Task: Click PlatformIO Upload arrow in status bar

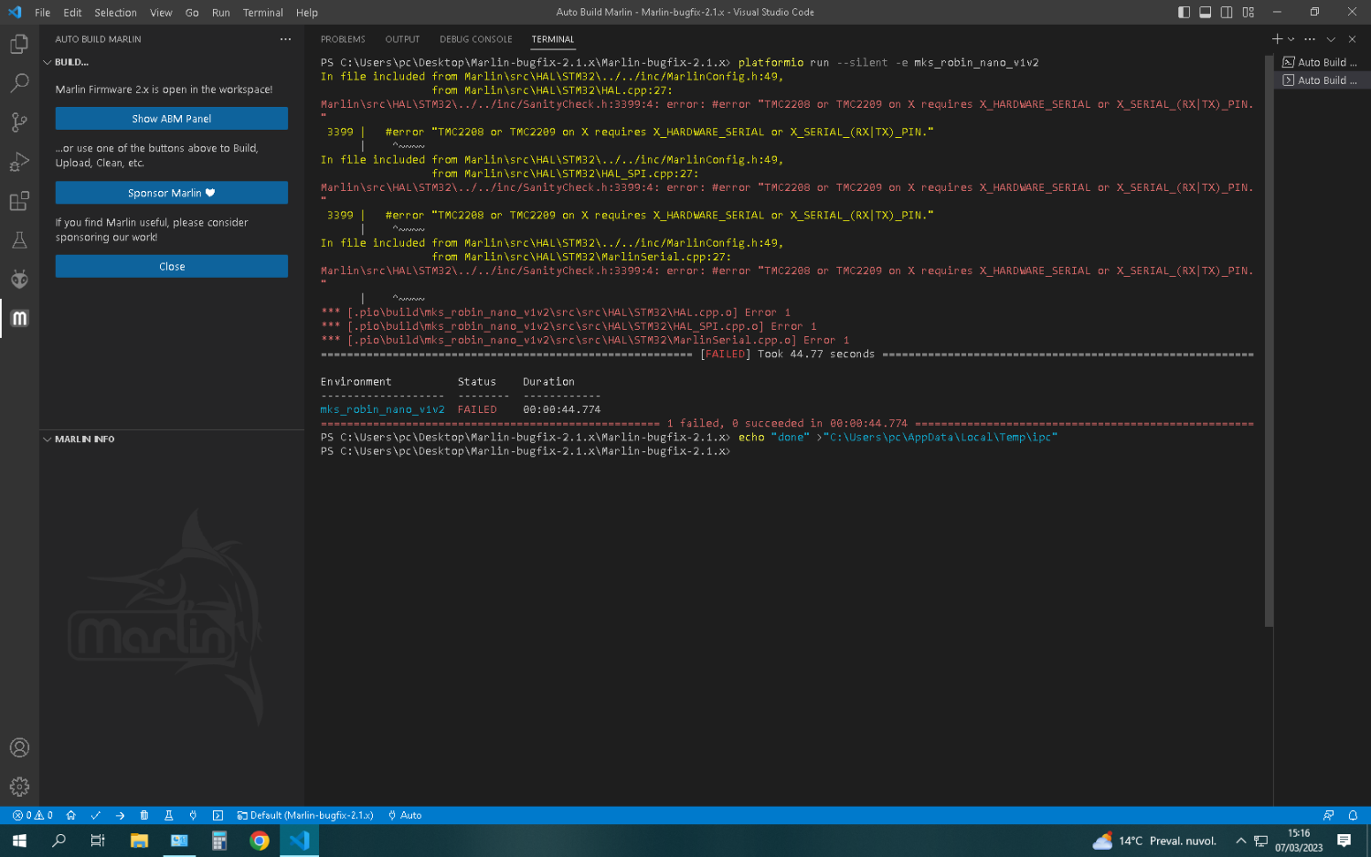Action: tap(120, 815)
